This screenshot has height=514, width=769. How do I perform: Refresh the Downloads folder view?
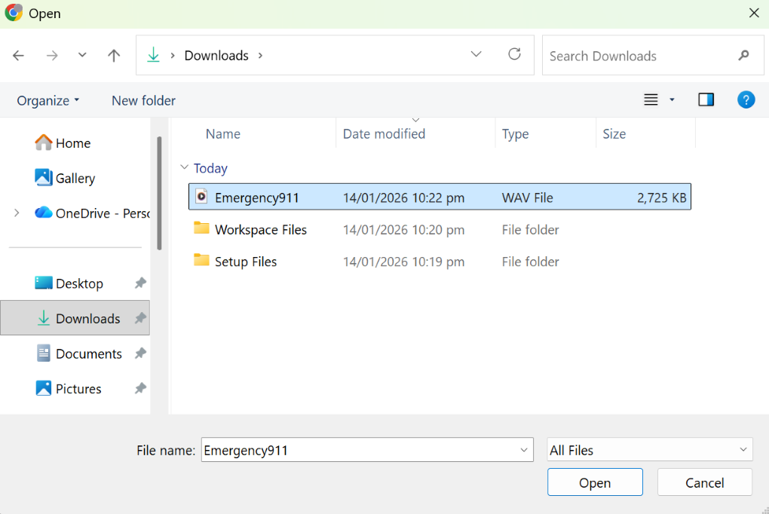pyautogui.click(x=514, y=54)
